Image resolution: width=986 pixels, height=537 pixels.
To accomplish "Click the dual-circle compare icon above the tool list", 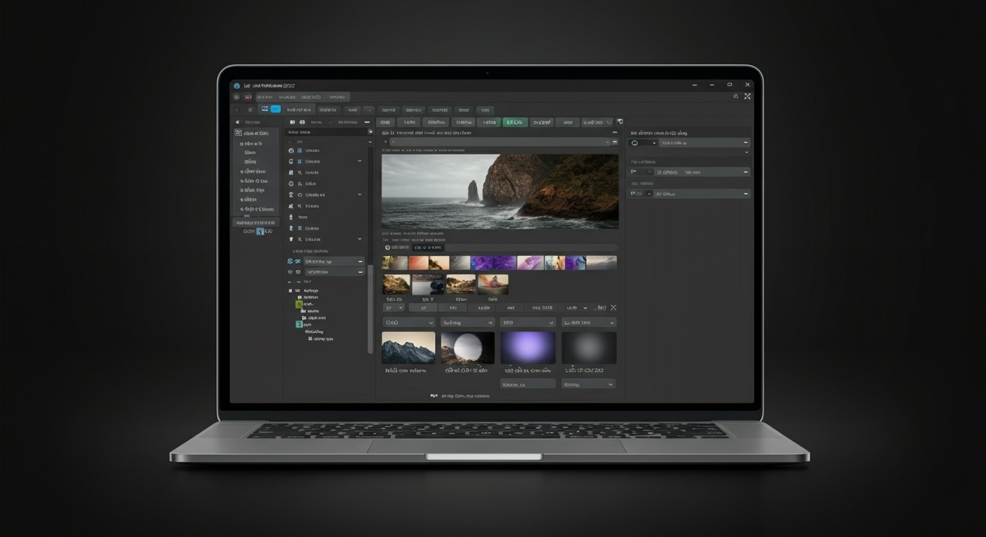I will (x=303, y=122).
